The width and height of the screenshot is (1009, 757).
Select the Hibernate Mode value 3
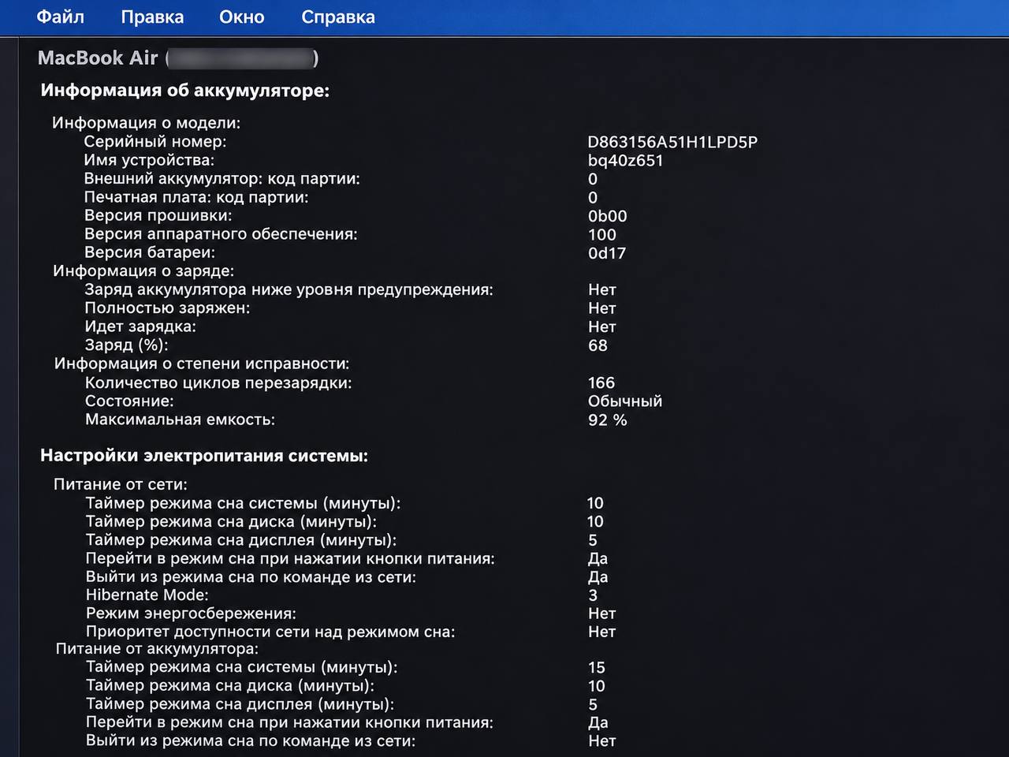[593, 595]
